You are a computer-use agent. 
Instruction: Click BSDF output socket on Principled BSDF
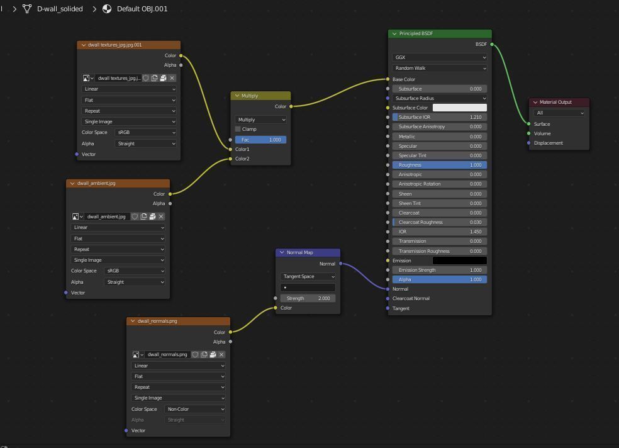(x=492, y=44)
